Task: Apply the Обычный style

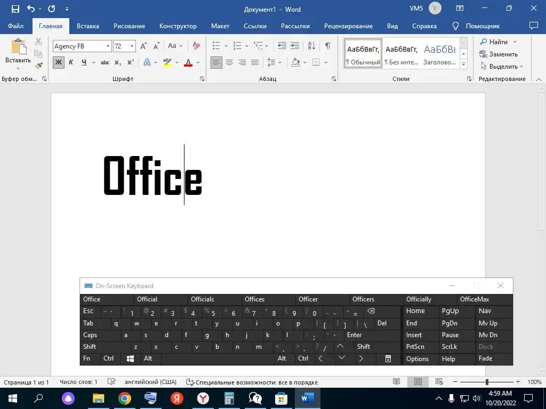Action: [x=363, y=53]
